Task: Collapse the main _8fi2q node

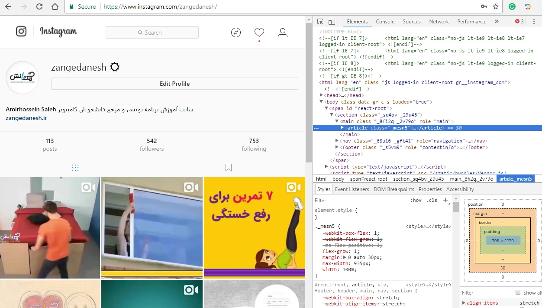Action: click(337, 121)
